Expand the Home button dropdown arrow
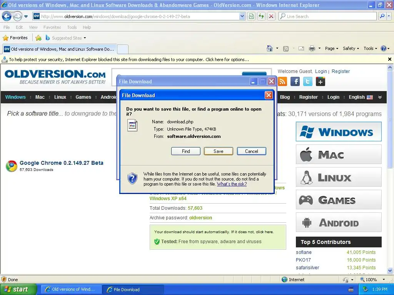The image size is (394, 295). point(277,48)
